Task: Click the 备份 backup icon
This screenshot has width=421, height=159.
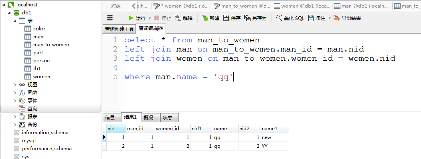Action: 22,125
